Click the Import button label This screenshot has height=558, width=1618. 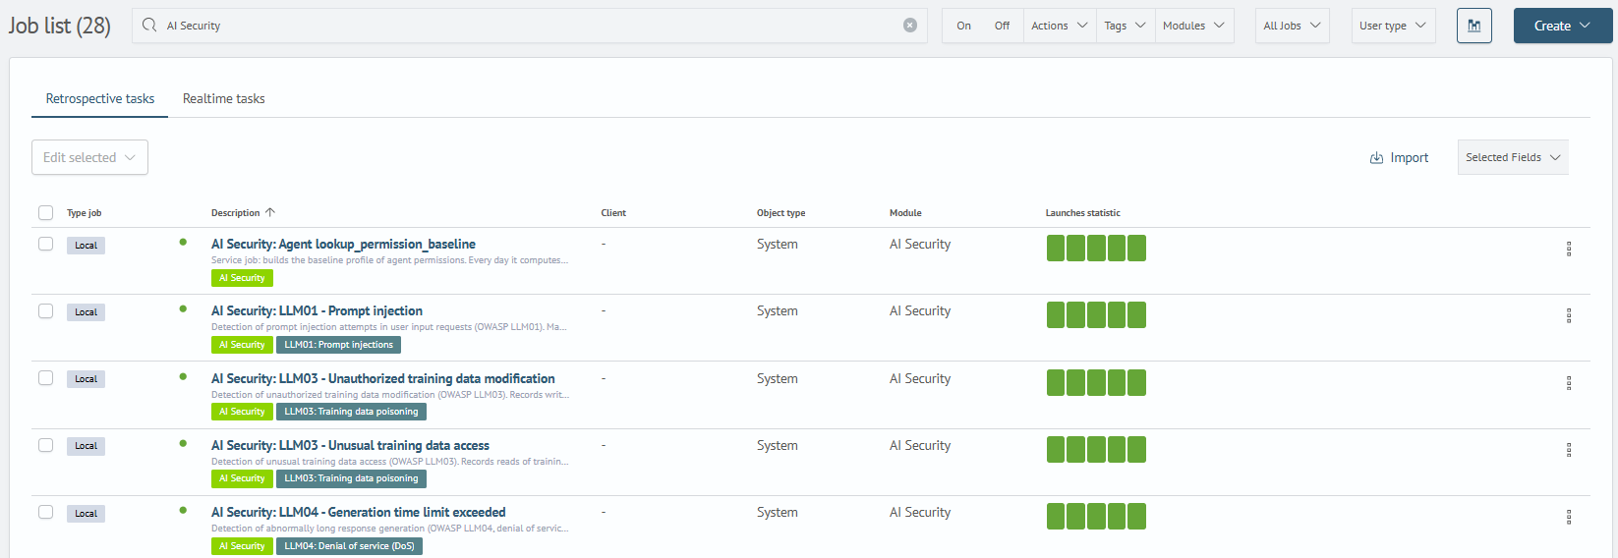[x=1410, y=158]
